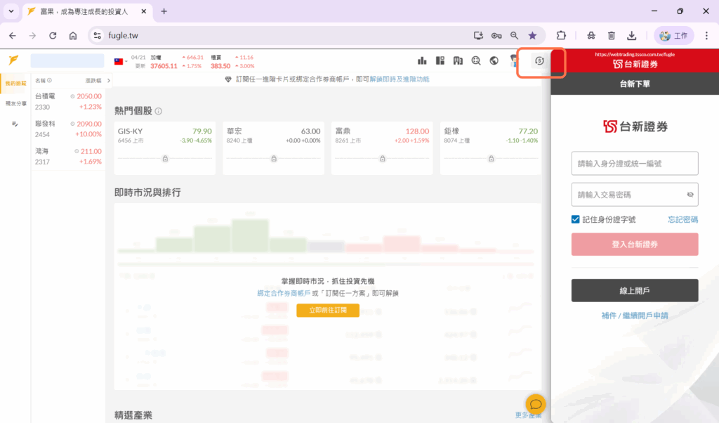Viewport: 719px width, 423px height.
Task: Click the edit watchlist icon in sidebar
Action: (15, 124)
